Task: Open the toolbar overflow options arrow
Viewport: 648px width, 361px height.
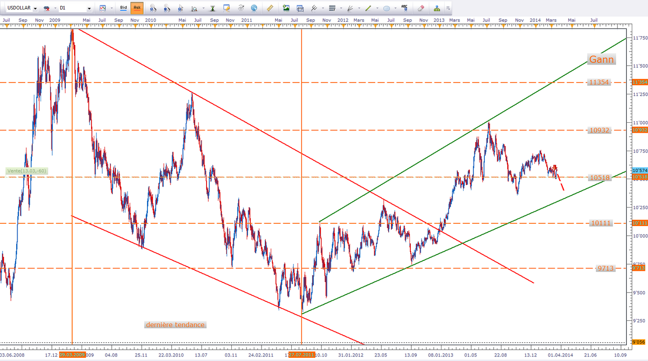Action: (x=448, y=8)
